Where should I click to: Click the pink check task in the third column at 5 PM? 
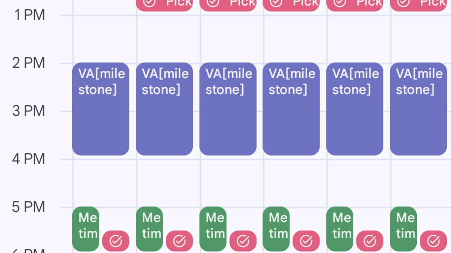point(243,241)
